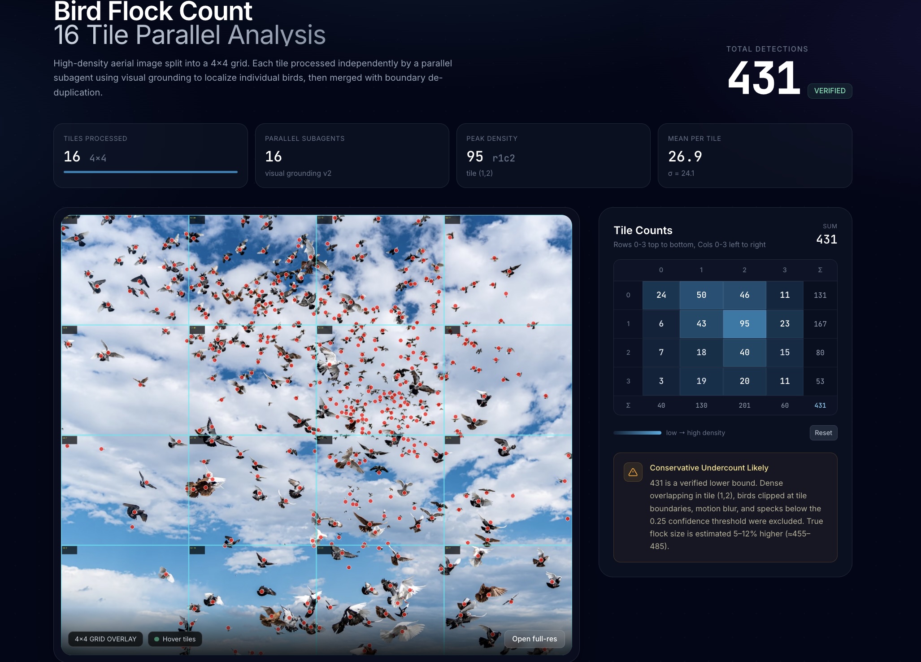Image resolution: width=921 pixels, height=662 pixels.
Task: Toggle the Hover tiles pill
Action: [175, 639]
